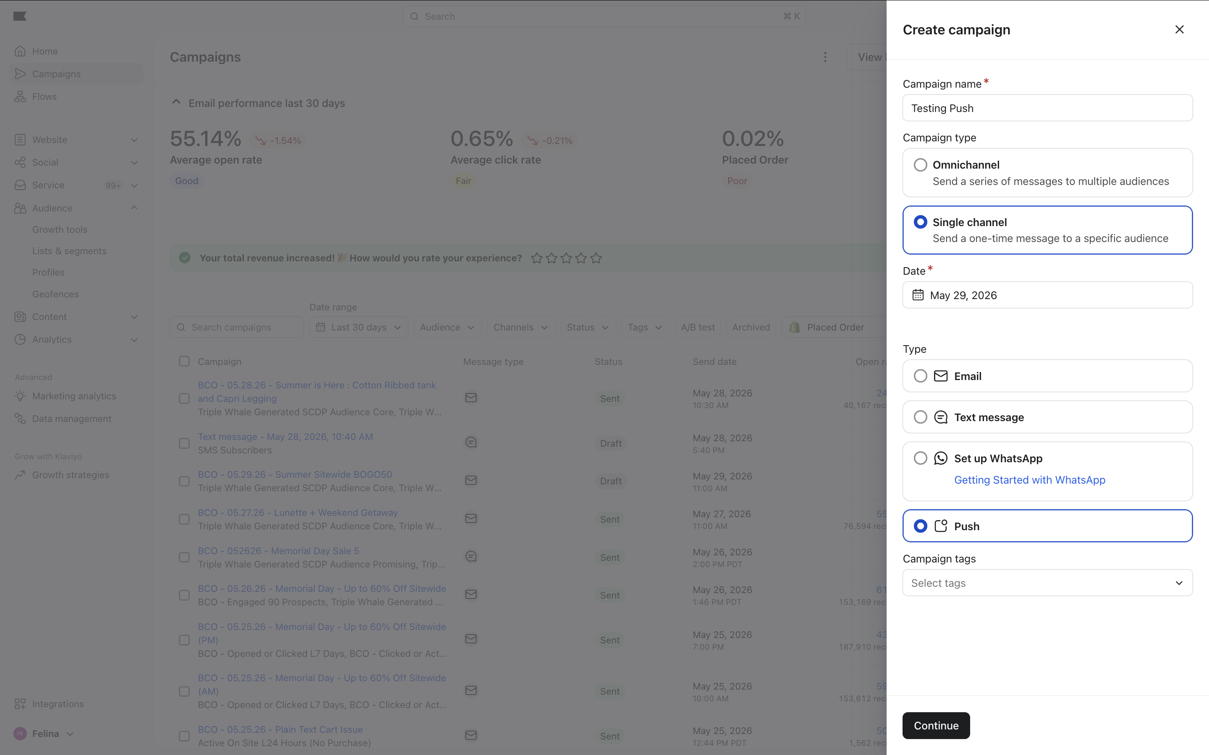The width and height of the screenshot is (1209, 755).
Task: Toggle the Archived filter button
Action: tap(751, 327)
